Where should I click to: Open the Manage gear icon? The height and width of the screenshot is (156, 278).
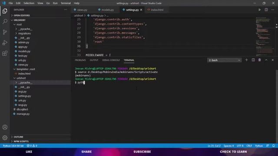pyautogui.click(x=5, y=138)
